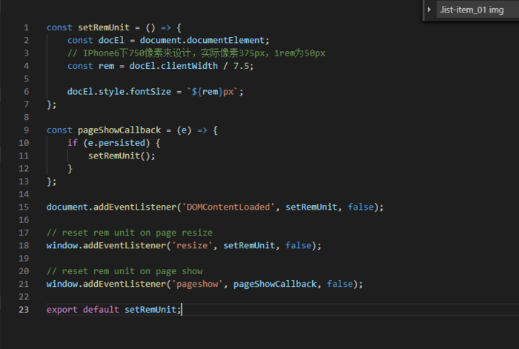This screenshot has height=349, width=519.
Task: Select the .list-item_01 img entry
Action: coord(472,10)
